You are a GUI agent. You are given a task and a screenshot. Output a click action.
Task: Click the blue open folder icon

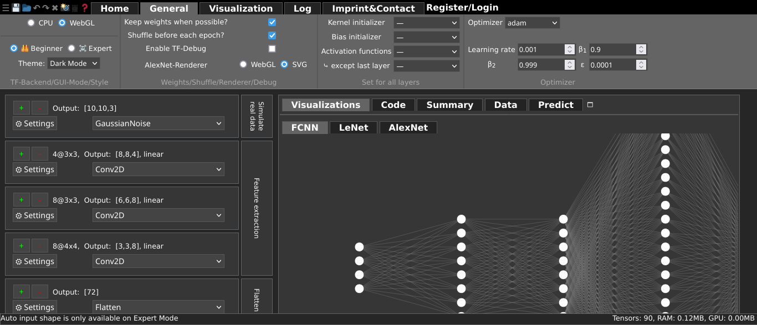(x=27, y=8)
